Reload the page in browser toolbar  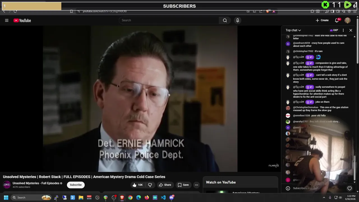(15, 11)
